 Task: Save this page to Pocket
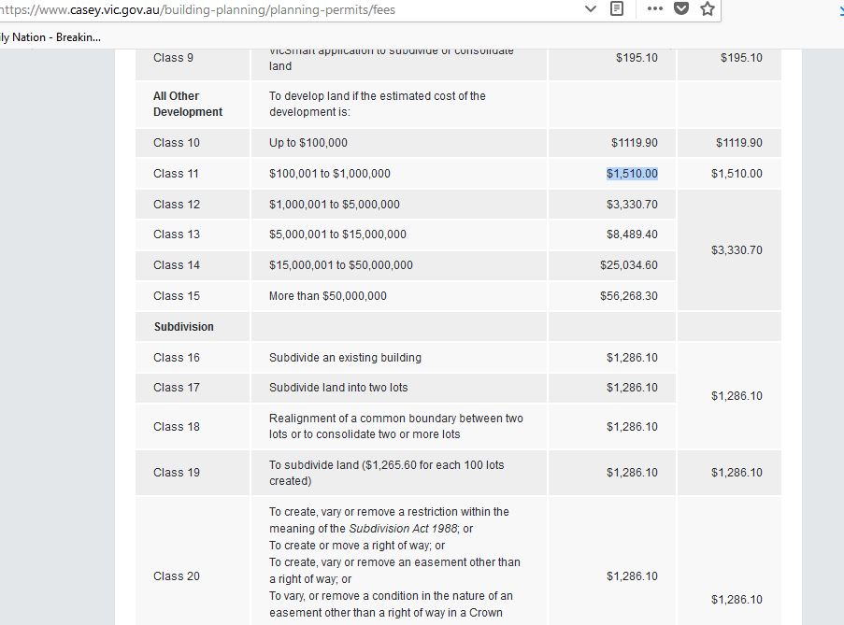[681, 8]
